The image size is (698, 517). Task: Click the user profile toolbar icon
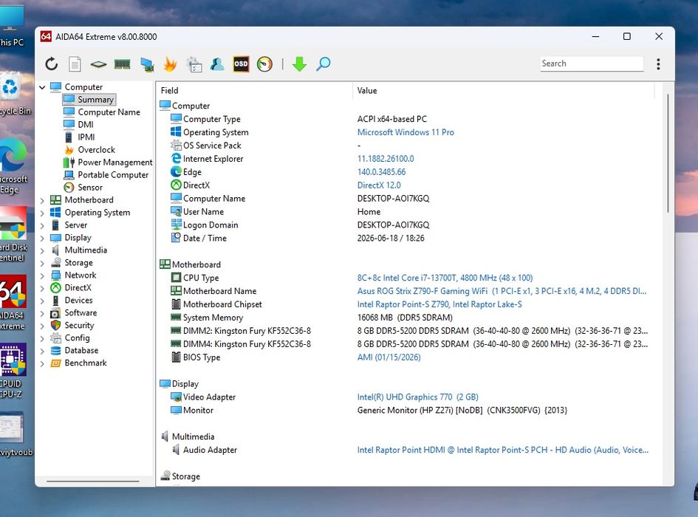click(217, 64)
